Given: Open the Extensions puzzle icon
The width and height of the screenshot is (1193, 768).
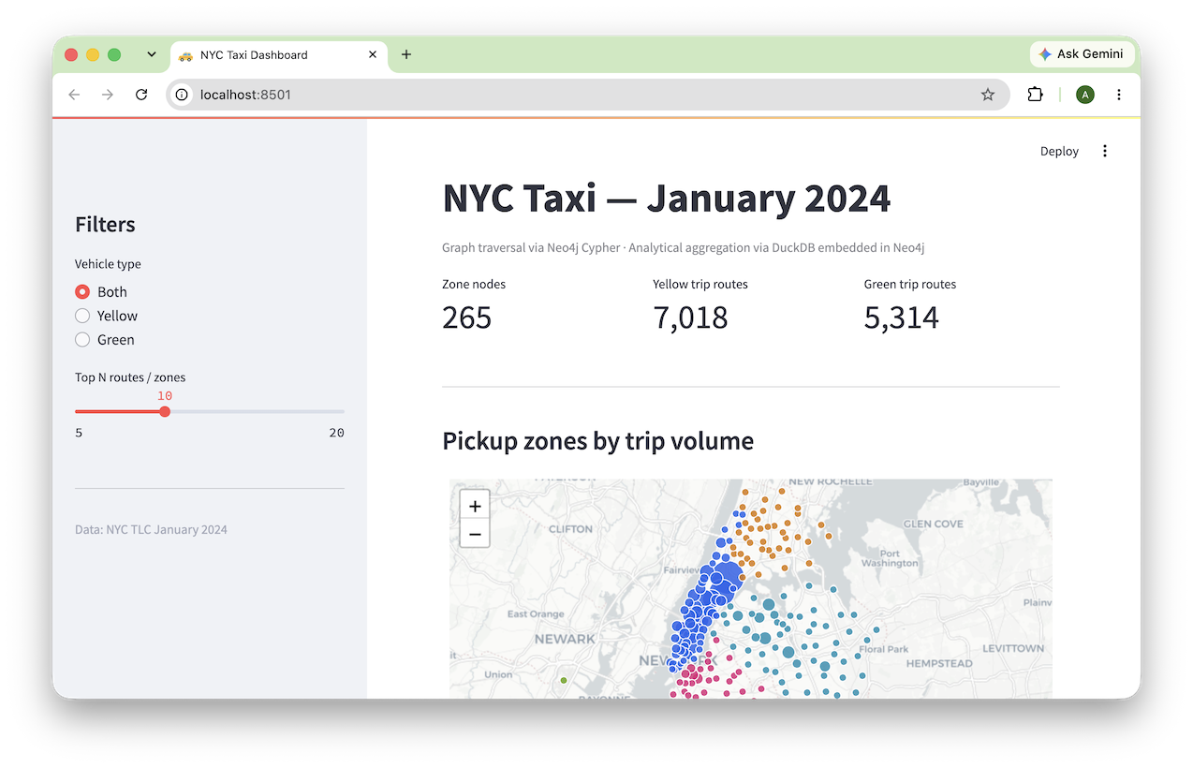Looking at the screenshot, I should coord(1035,95).
